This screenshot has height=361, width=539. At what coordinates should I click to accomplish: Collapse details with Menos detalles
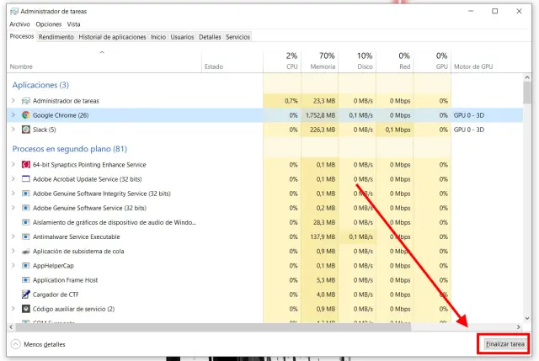(x=40, y=344)
